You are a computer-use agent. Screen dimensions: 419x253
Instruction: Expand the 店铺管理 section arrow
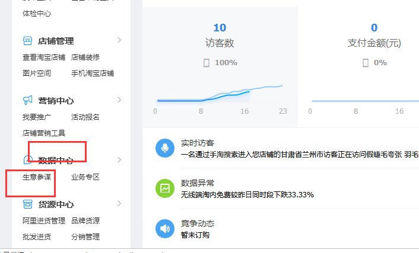click(x=119, y=40)
